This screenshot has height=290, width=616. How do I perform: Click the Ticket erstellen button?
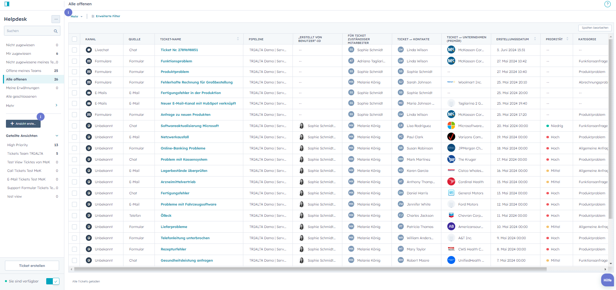tap(32, 266)
